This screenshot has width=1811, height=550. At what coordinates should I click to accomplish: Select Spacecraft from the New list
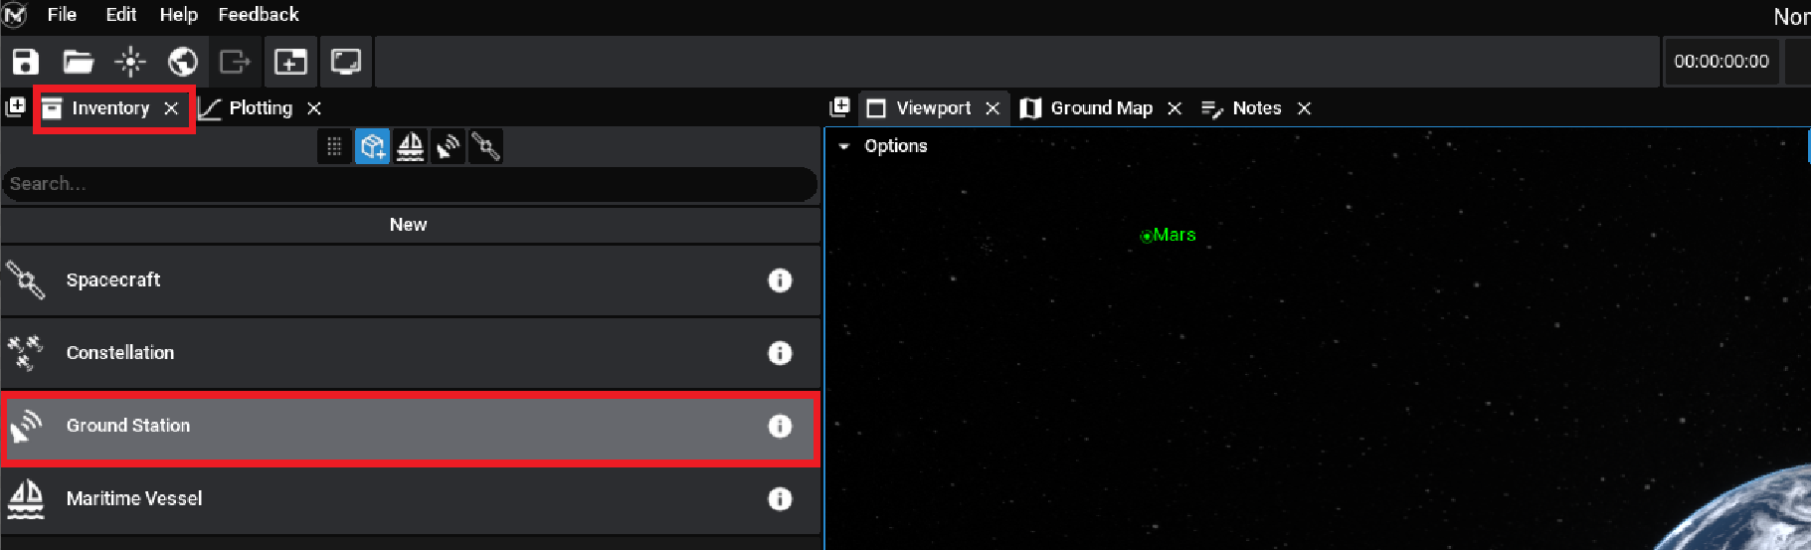point(113,280)
